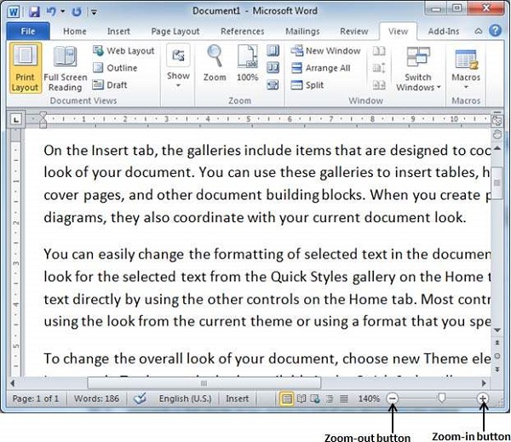Open Full Screen Reading view
The image size is (511, 442).
point(65,69)
